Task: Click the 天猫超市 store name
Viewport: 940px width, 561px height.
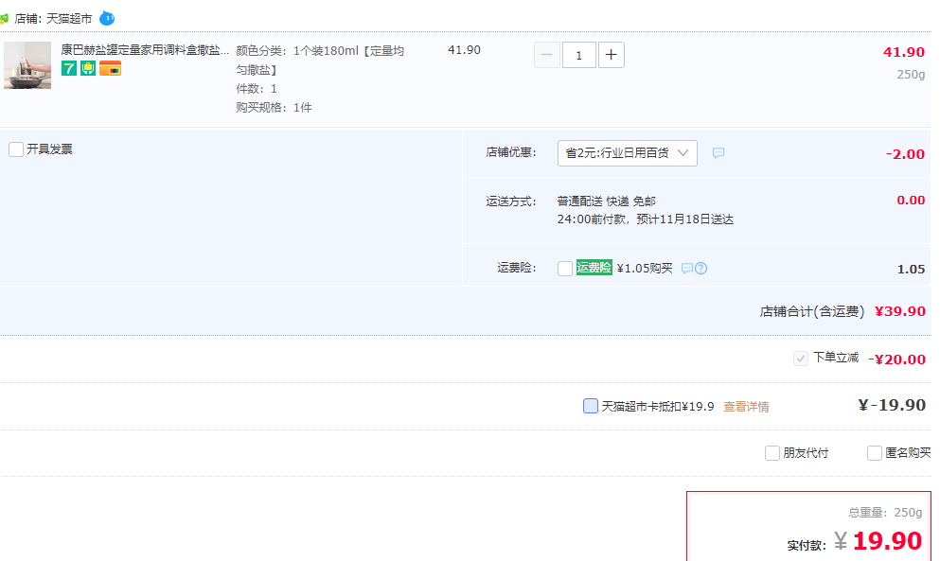Action: click(69, 19)
